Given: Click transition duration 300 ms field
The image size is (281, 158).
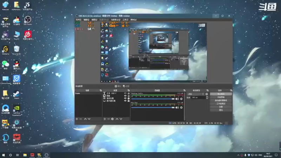Looking at the screenshot, I should tap(198, 98).
